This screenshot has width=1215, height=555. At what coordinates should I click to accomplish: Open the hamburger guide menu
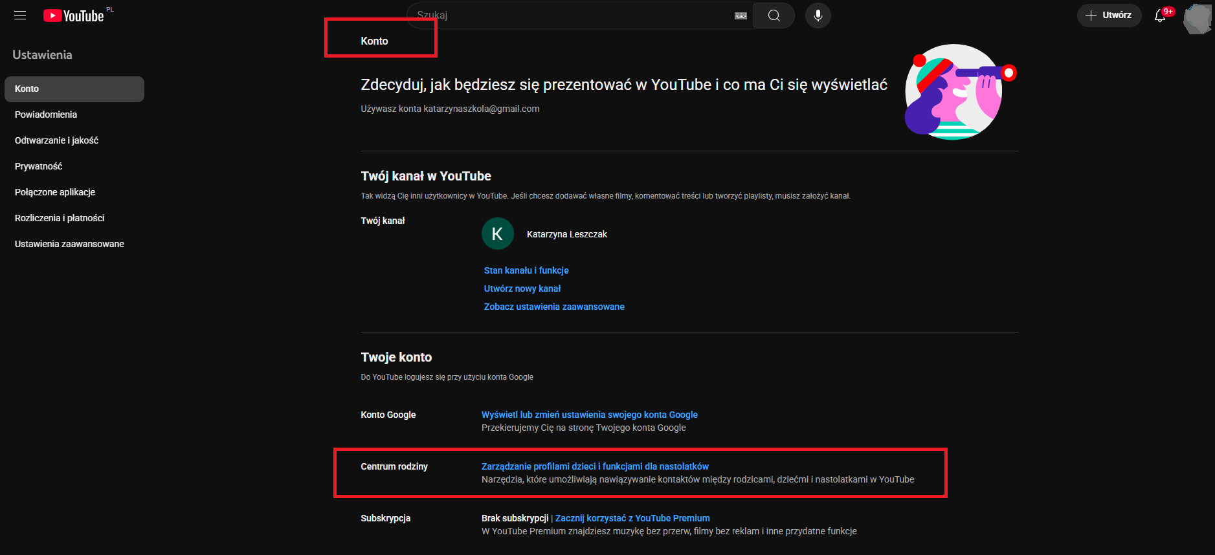tap(20, 16)
